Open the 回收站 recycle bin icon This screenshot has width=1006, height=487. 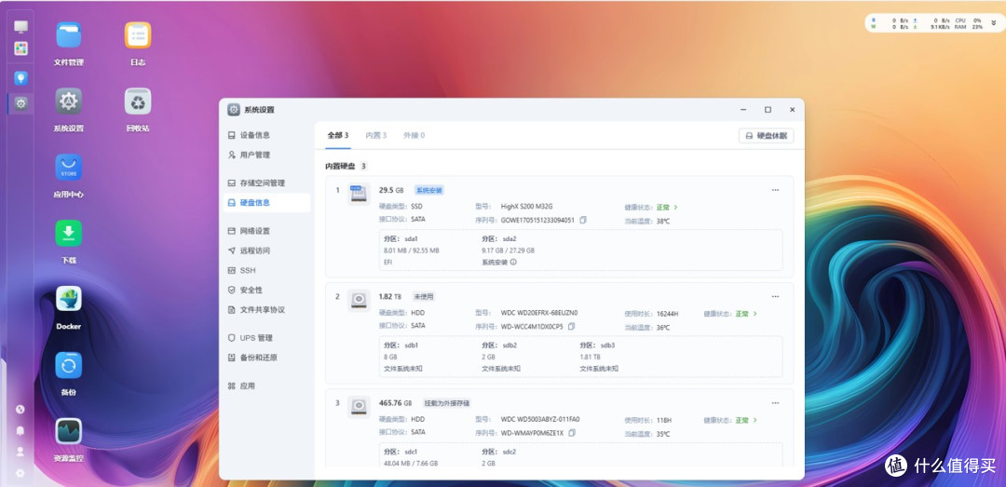coord(138,101)
